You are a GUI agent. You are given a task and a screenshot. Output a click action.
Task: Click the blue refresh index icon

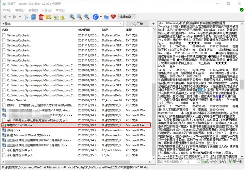96,17
